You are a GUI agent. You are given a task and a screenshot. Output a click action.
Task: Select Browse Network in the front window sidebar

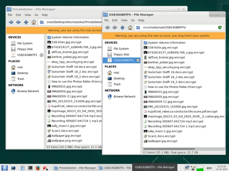[x=125, y=96]
